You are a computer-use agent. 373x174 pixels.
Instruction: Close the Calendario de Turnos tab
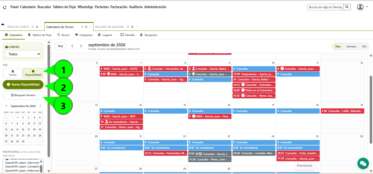click(x=90, y=27)
